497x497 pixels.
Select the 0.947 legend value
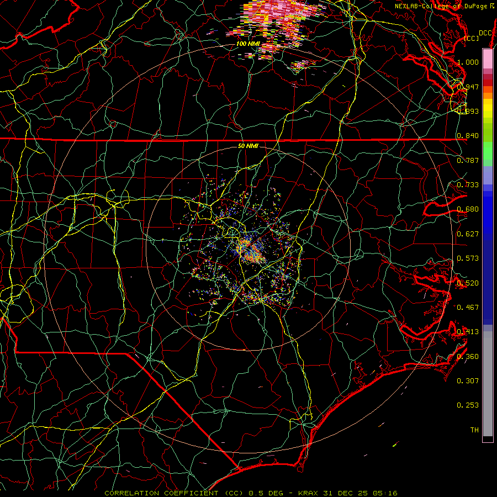pyautogui.click(x=468, y=87)
